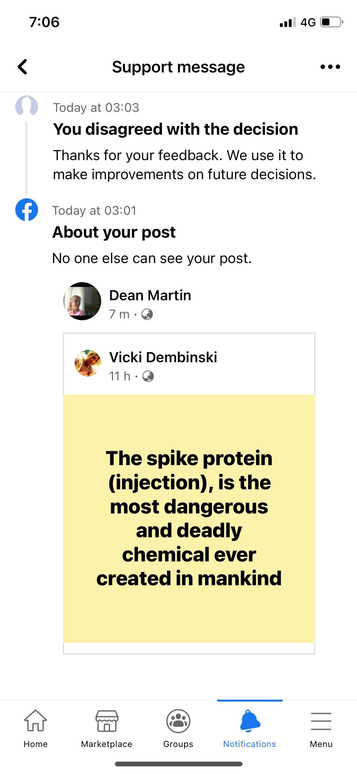Tap the Dean Martin name link

tap(150, 295)
